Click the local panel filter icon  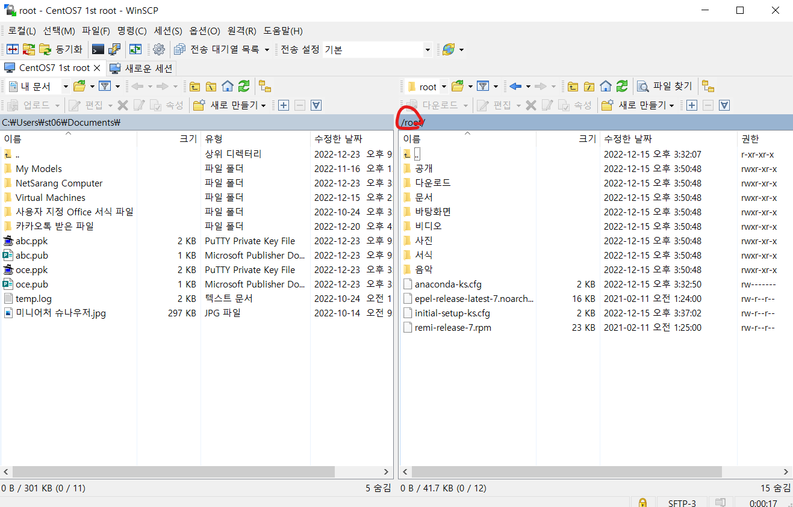[105, 87]
